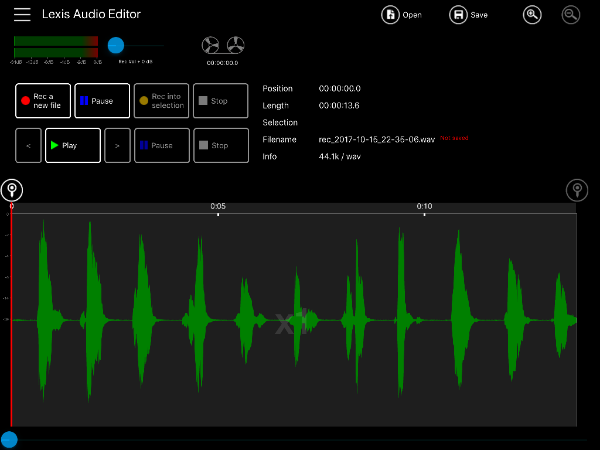
Task: Zoom in on the waveform
Action: point(532,15)
